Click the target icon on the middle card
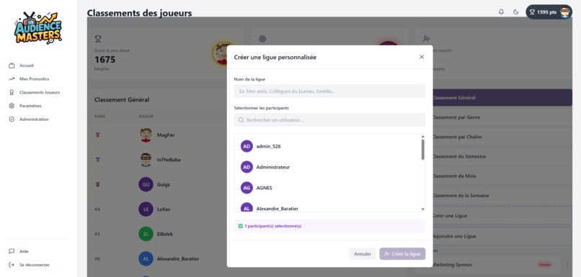The width and height of the screenshot is (581, 277). (262, 38)
